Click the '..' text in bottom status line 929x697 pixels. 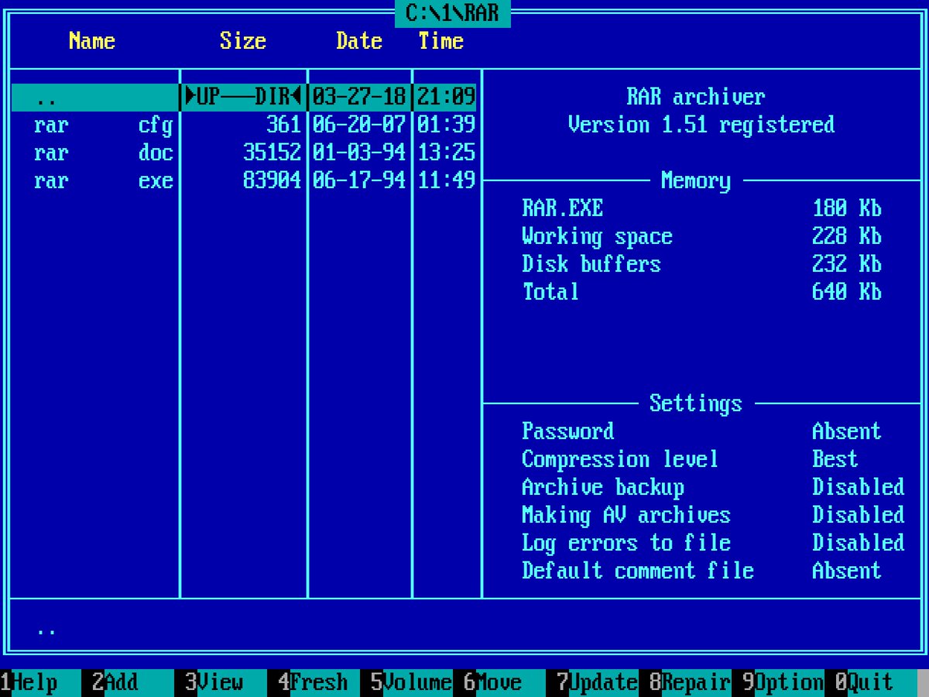coord(46,631)
